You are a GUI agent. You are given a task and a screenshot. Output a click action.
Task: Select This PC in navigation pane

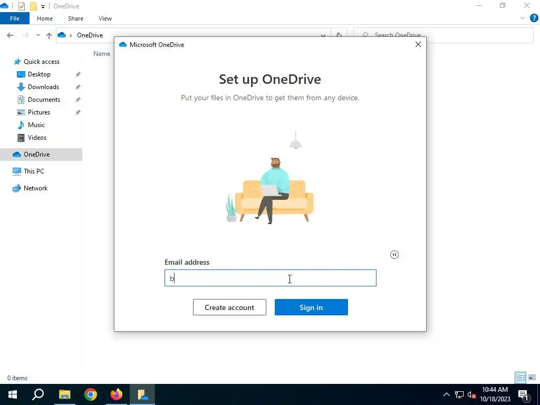click(x=34, y=171)
